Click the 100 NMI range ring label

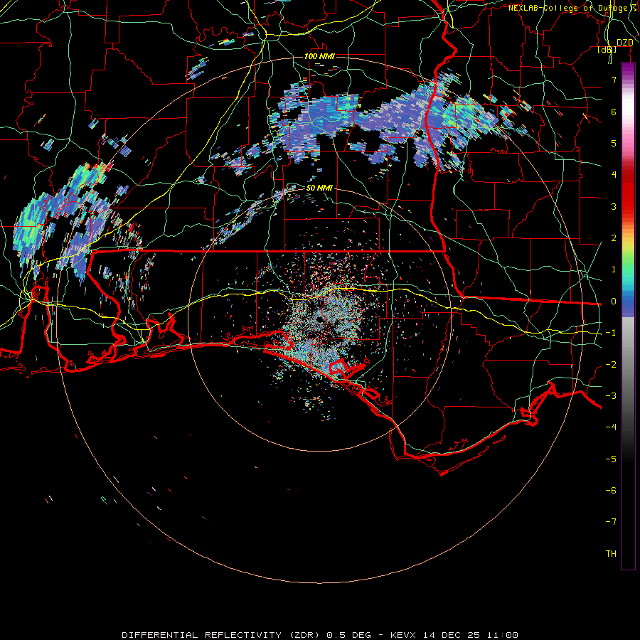point(319,56)
